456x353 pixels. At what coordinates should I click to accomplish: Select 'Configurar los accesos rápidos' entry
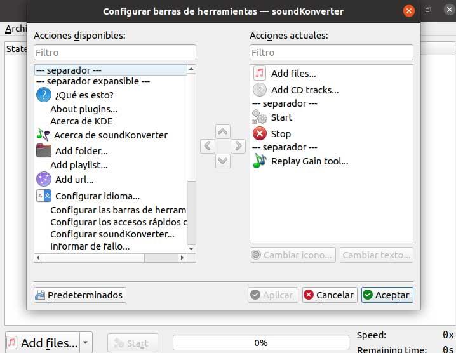(x=119, y=222)
